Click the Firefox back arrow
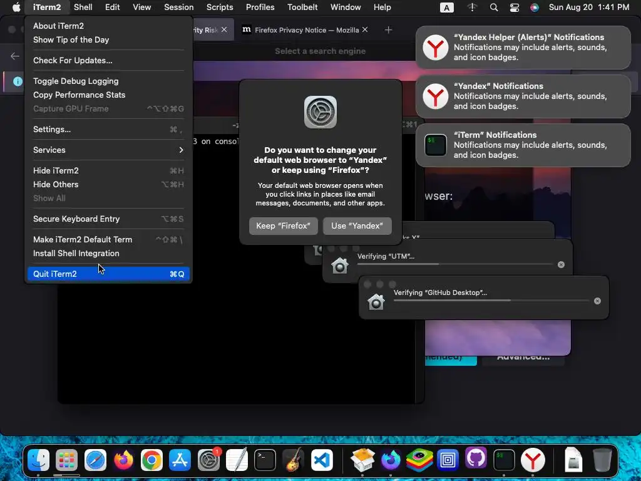The image size is (641, 481). point(15,56)
